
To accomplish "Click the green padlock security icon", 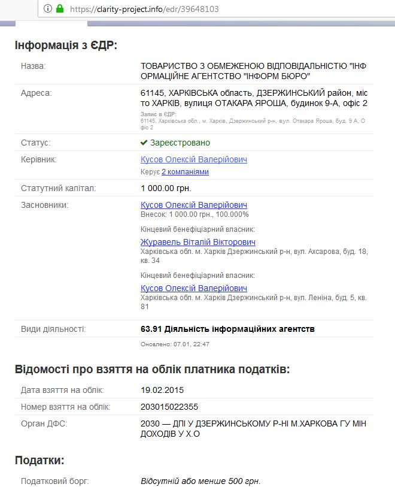I will click(x=59, y=9).
